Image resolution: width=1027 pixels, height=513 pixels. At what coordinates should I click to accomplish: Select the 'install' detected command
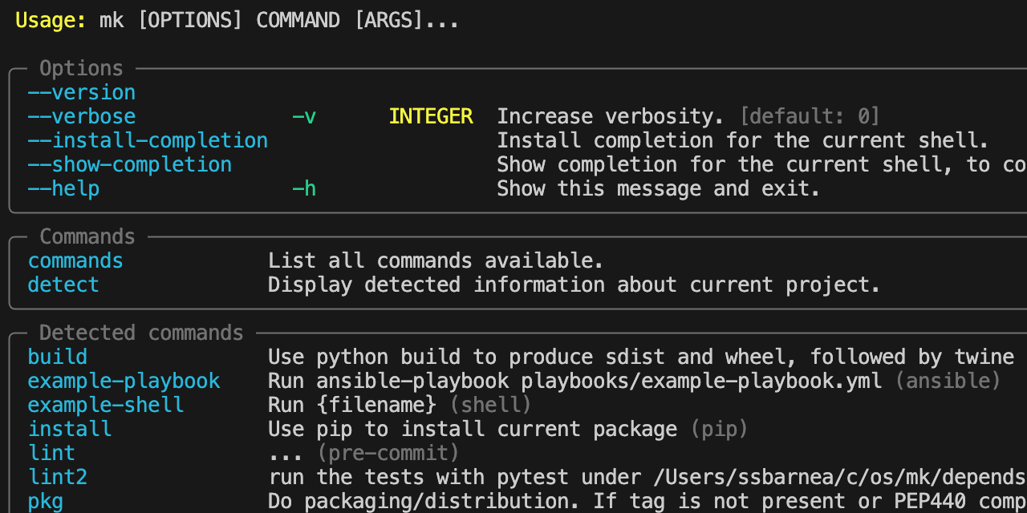(70, 429)
